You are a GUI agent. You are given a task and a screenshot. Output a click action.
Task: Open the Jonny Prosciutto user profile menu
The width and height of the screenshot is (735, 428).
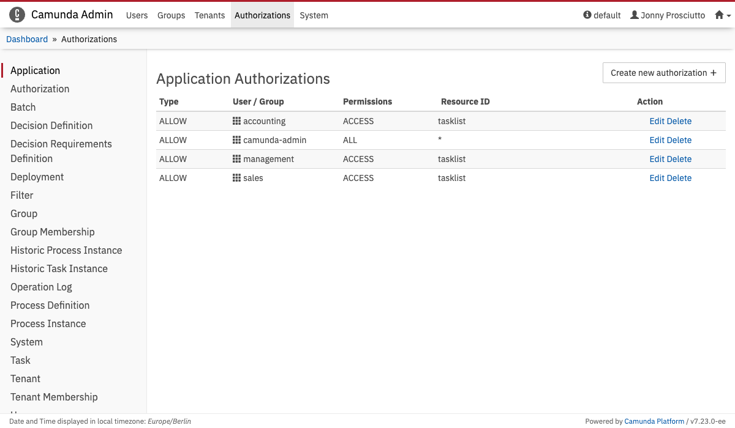pos(668,15)
